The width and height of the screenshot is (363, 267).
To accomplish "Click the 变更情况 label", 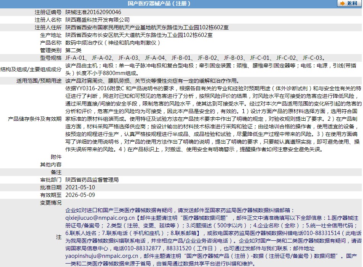I will [51, 203].
